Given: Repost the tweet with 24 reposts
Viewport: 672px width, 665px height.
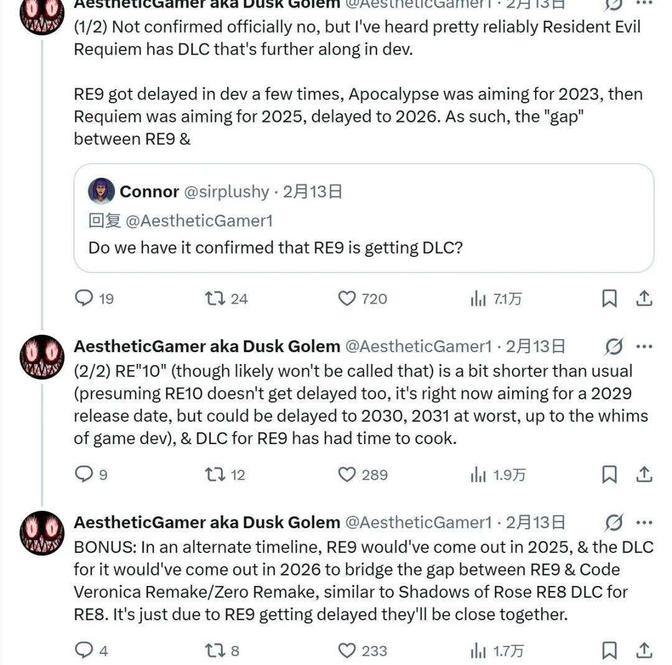Looking at the screenshot, I should click(x=215, y=299).
